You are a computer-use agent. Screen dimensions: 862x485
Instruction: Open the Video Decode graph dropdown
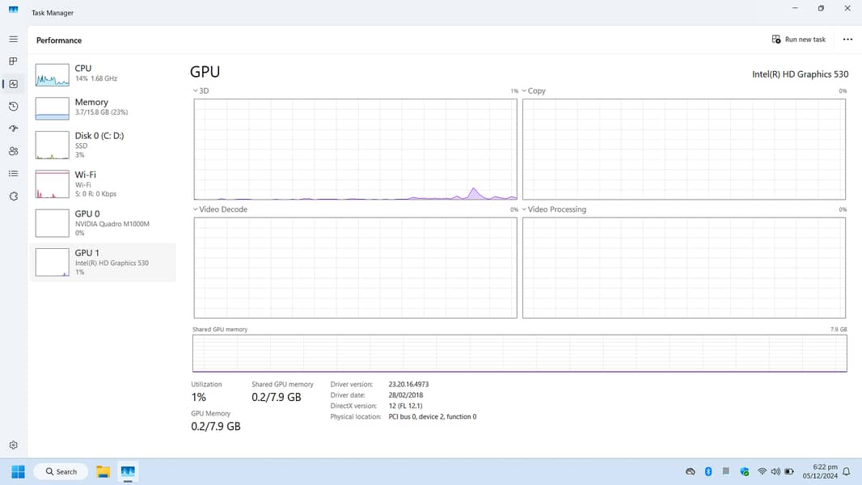click(x=220, y=209)
